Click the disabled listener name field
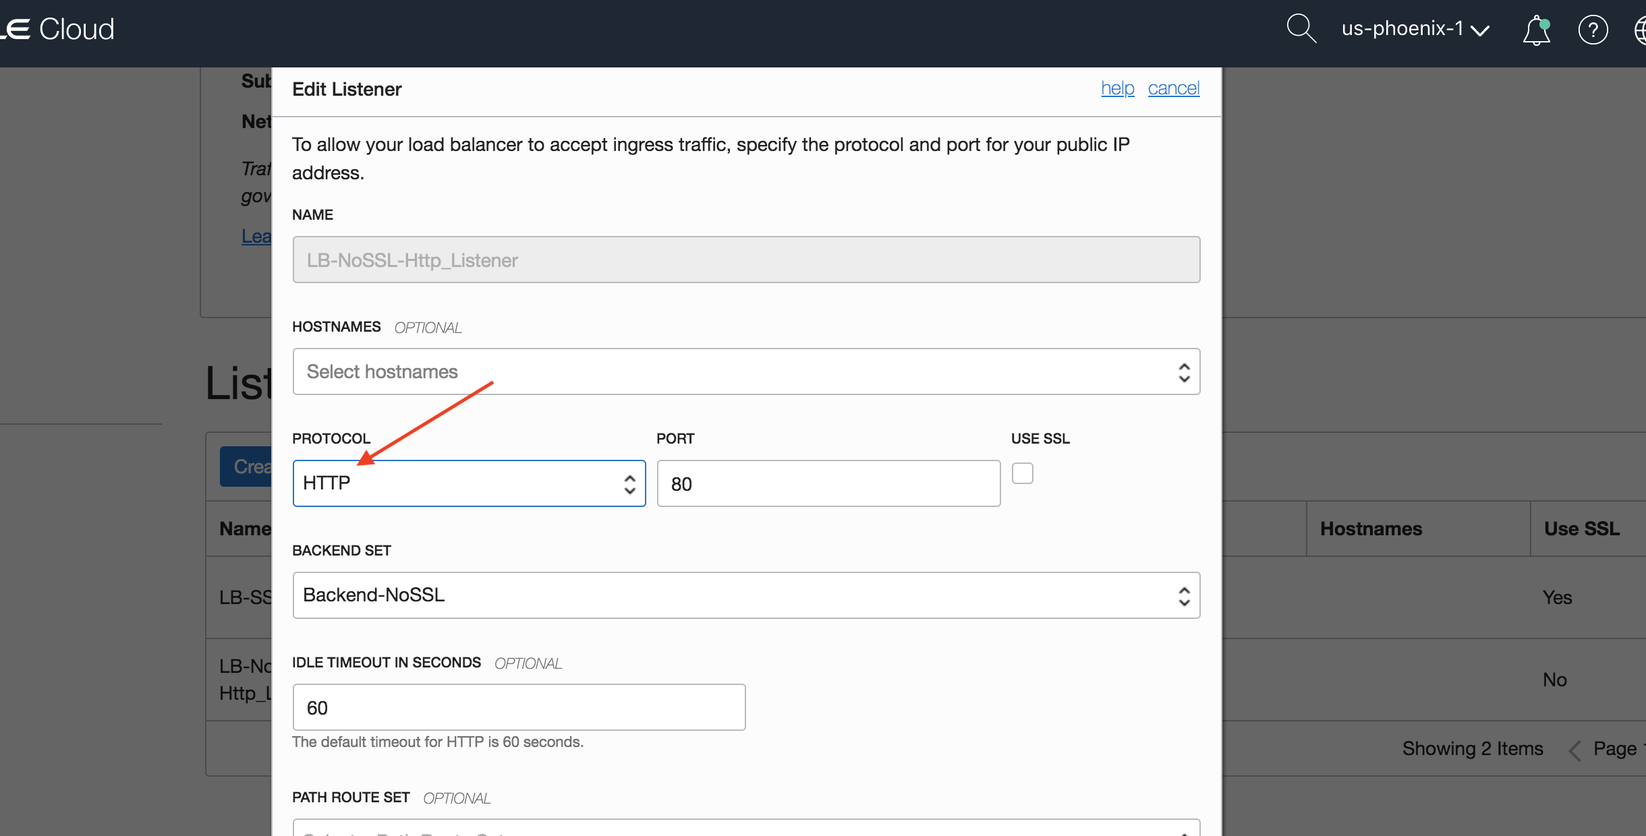 [x=745, y=260]
